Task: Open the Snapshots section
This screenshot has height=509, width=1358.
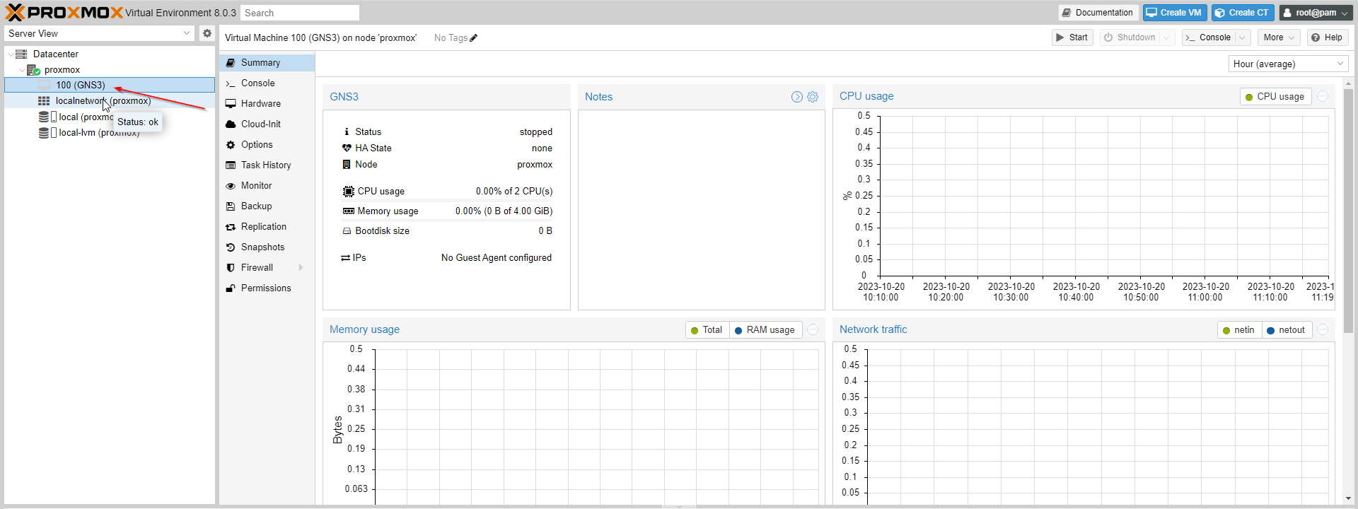Action: 262,247
